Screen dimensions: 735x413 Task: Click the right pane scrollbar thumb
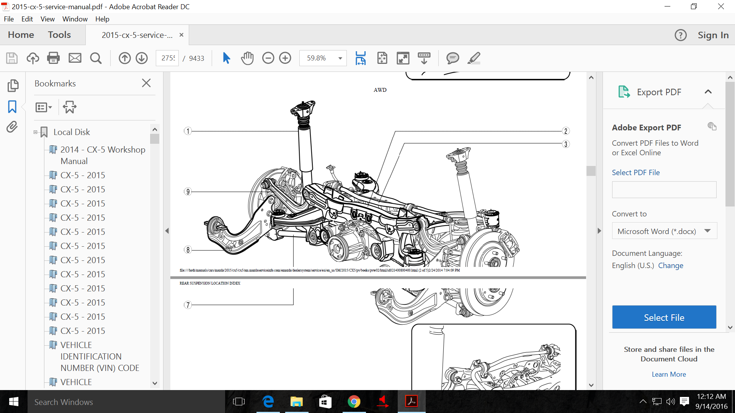tap(730, 144)
